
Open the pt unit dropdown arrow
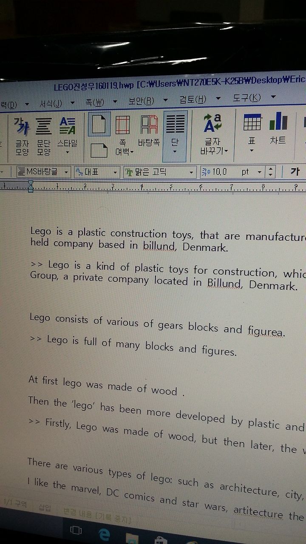click(x=260, y=172)
